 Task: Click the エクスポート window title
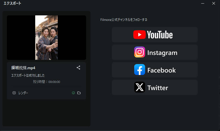(12, 3)
